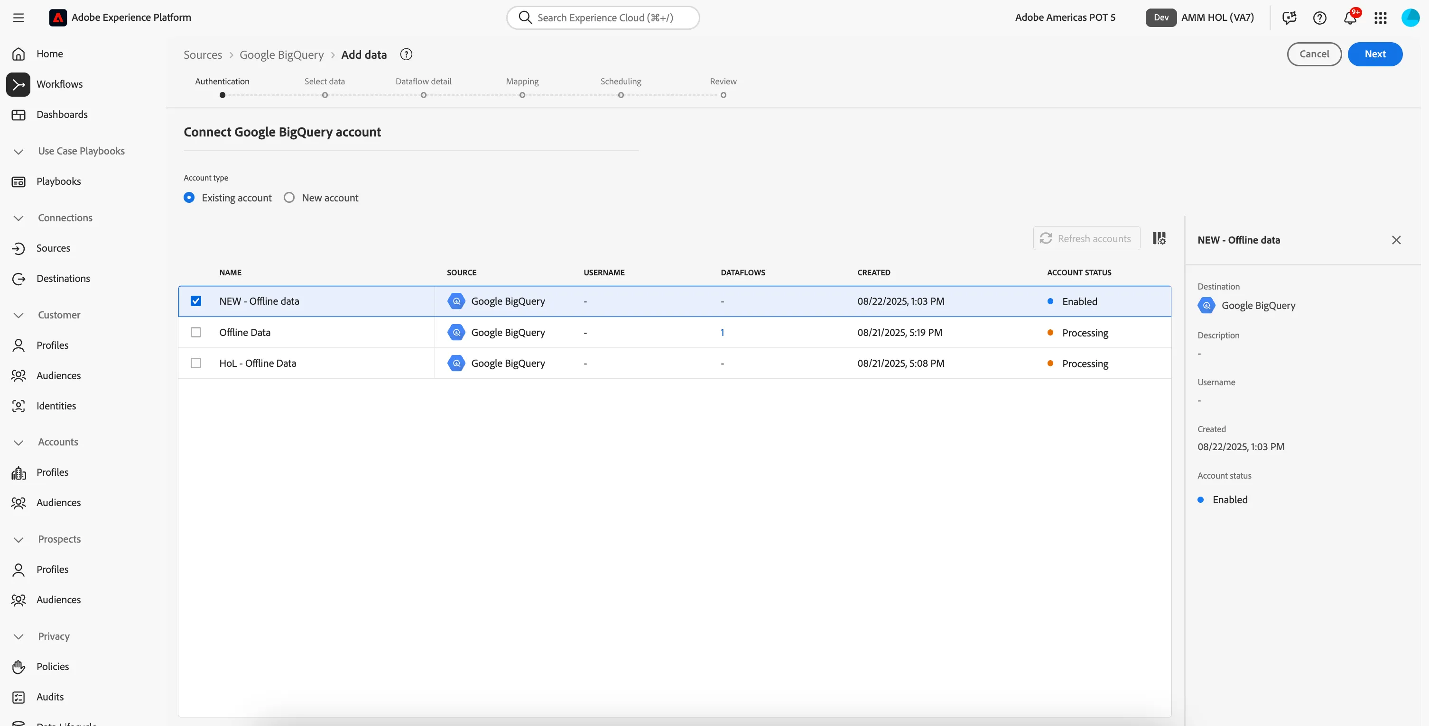Collapse the Prospects section
The height and width of the screenshot is (726, 1429).
tap(19, 540)
